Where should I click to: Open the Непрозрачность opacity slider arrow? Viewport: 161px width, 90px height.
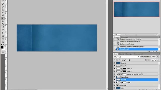(x=158, y=56)
